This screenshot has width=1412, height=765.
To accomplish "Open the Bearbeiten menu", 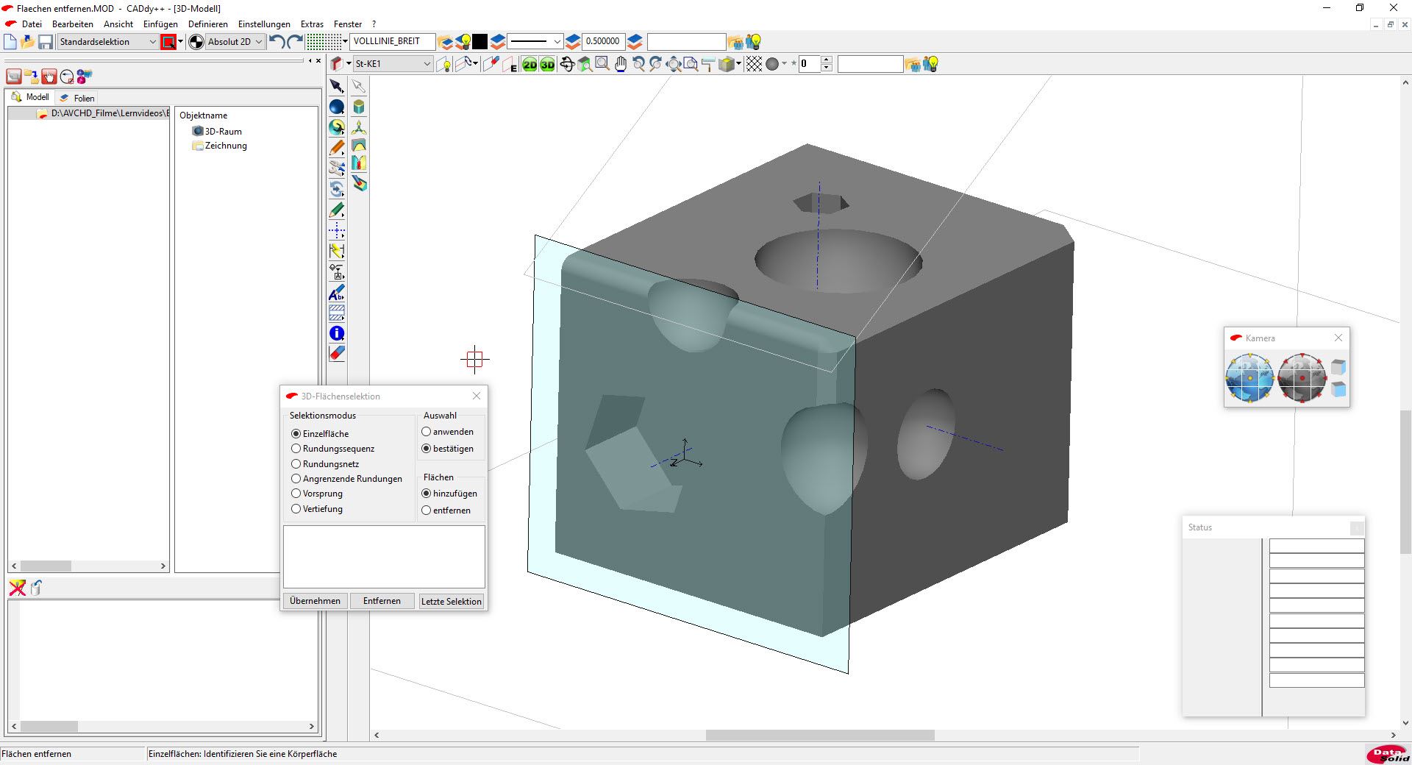I will point(73,24).
